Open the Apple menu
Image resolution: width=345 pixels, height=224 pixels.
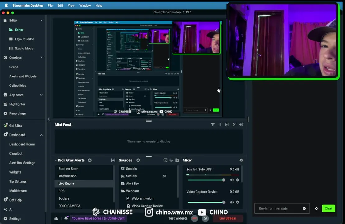pyautogui.click(x=6, y=6)
